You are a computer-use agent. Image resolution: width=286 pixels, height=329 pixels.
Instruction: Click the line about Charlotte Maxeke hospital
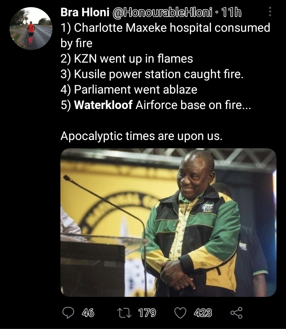pos(165,35)
